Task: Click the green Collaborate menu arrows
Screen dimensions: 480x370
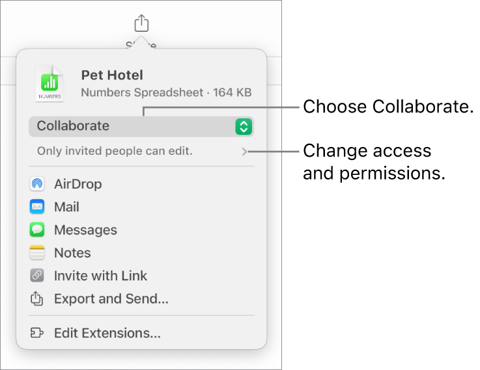Action: coord(243,126)
